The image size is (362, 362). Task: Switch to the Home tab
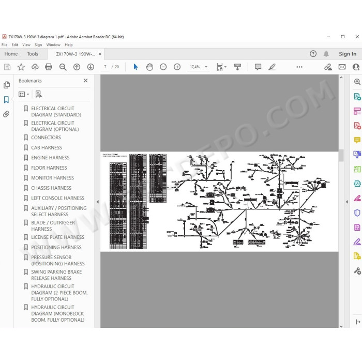pyautogui.click(x=11, y=54)
